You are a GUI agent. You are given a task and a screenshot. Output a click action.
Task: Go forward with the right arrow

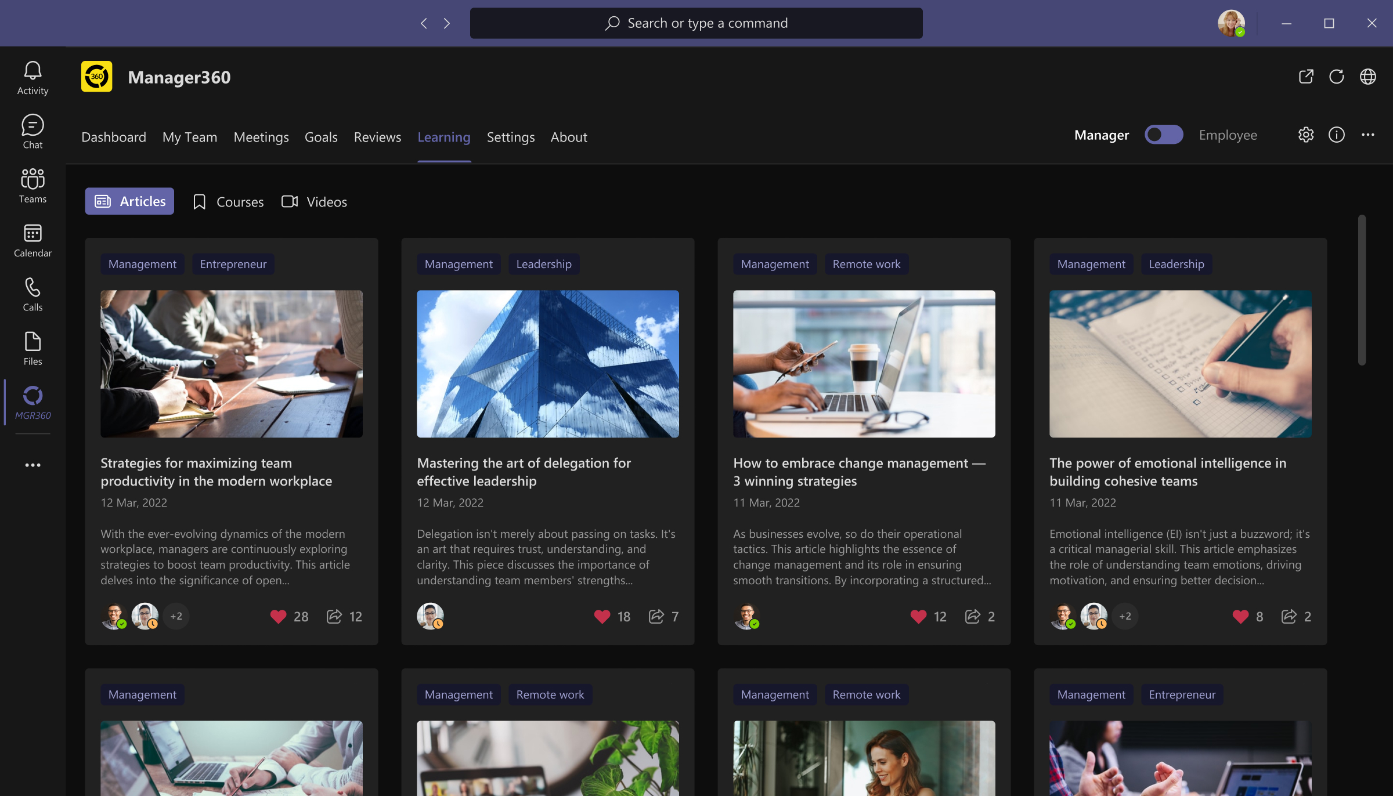(x=446, y=23)
